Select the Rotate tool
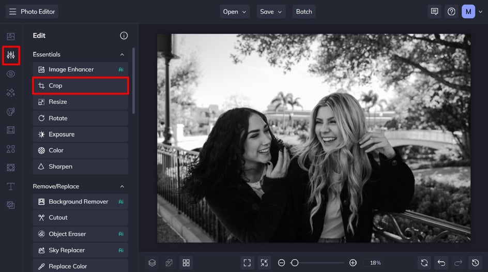The width and height of the screenshot is (488, 272). point(80,118)
